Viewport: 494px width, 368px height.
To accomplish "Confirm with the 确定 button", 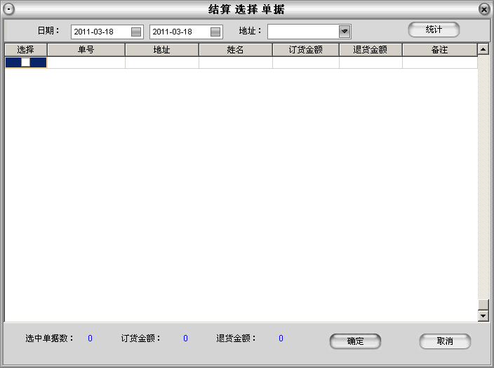I will (355, 341).
